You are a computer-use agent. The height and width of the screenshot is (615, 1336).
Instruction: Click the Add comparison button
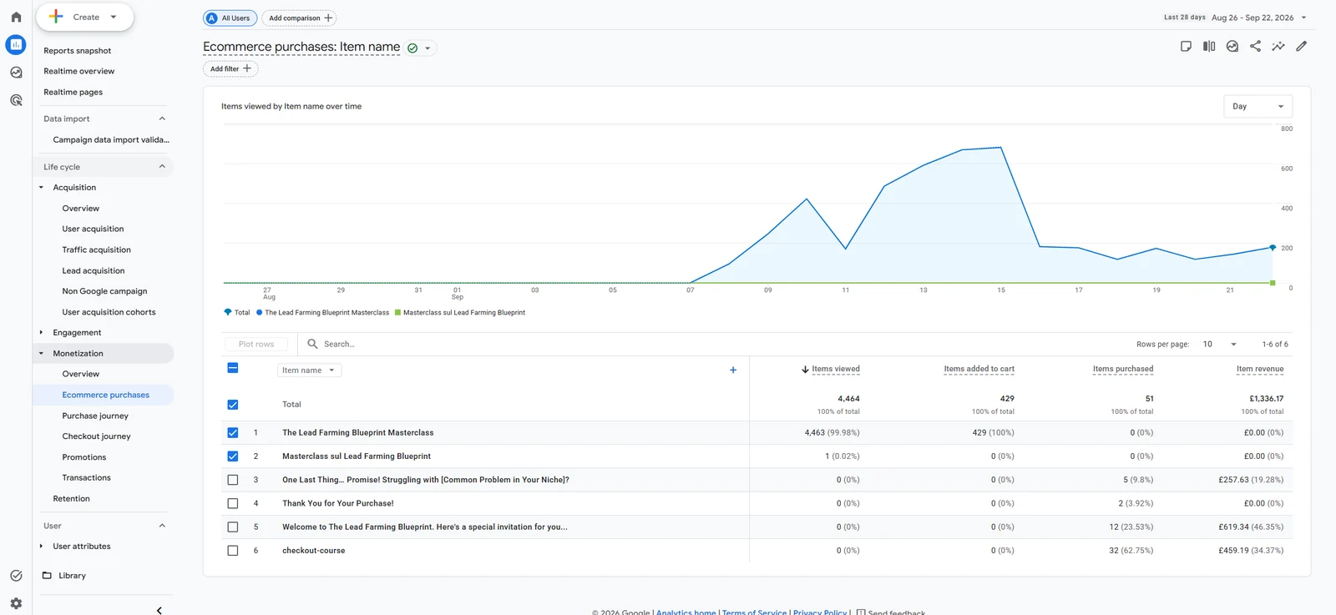click(x=301, y=18)
